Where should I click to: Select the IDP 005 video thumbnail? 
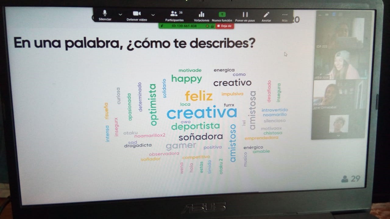click(339, 34)
